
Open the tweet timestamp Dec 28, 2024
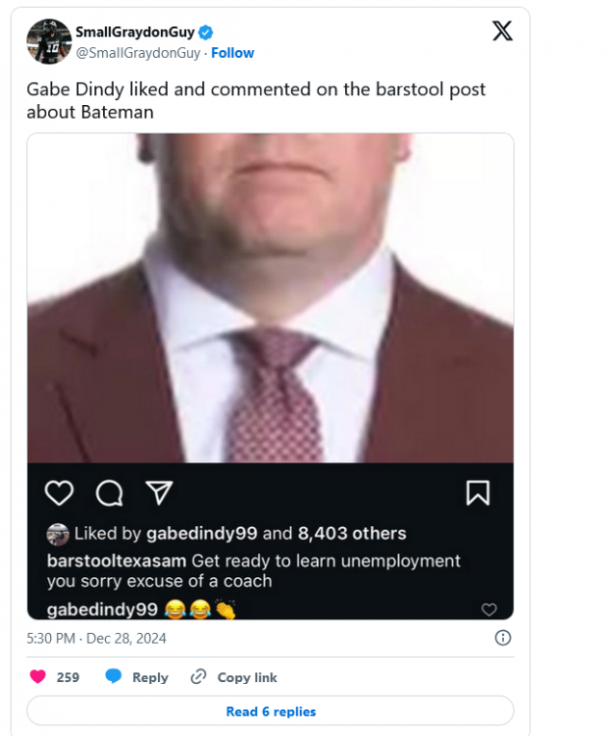point(96,638)
